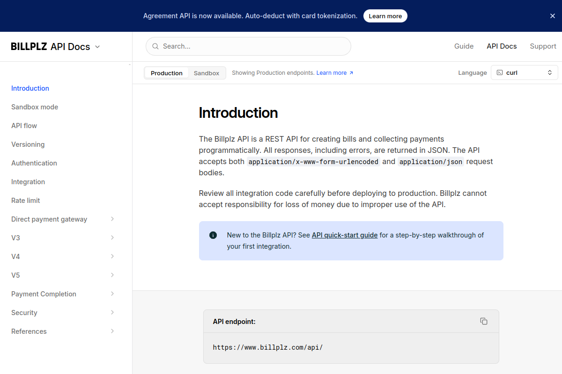
Task: Open the Integration sidebar item
Action: pyautogui.click(x=28, y=182)
